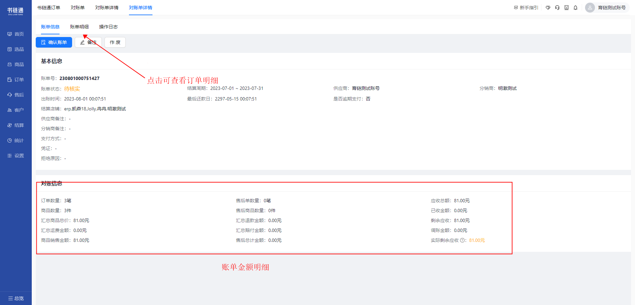Click the 已收金额 value 0.00元
635x305 pixels.
click(460, 210)
